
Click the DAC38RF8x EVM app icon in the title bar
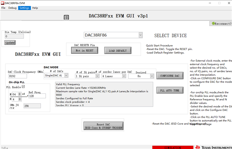point(3,3)
